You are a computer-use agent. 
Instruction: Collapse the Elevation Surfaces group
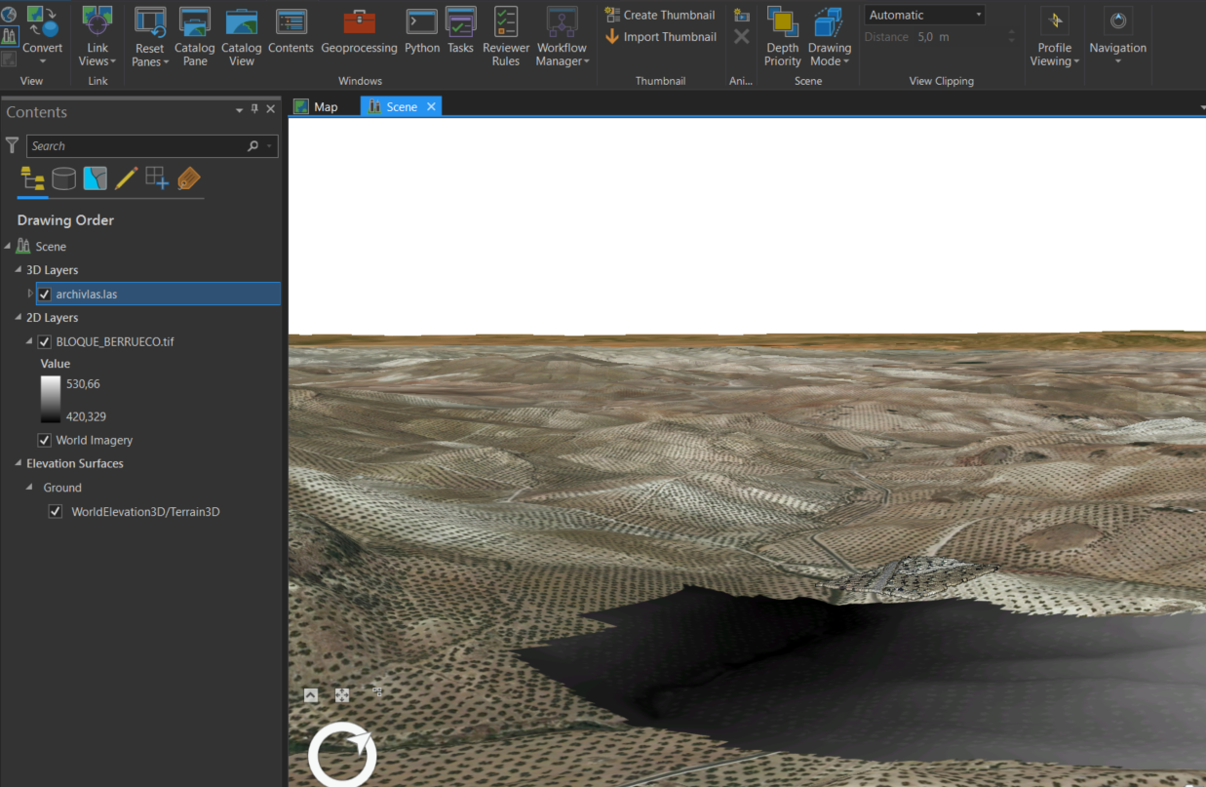[x=19, y=464]
